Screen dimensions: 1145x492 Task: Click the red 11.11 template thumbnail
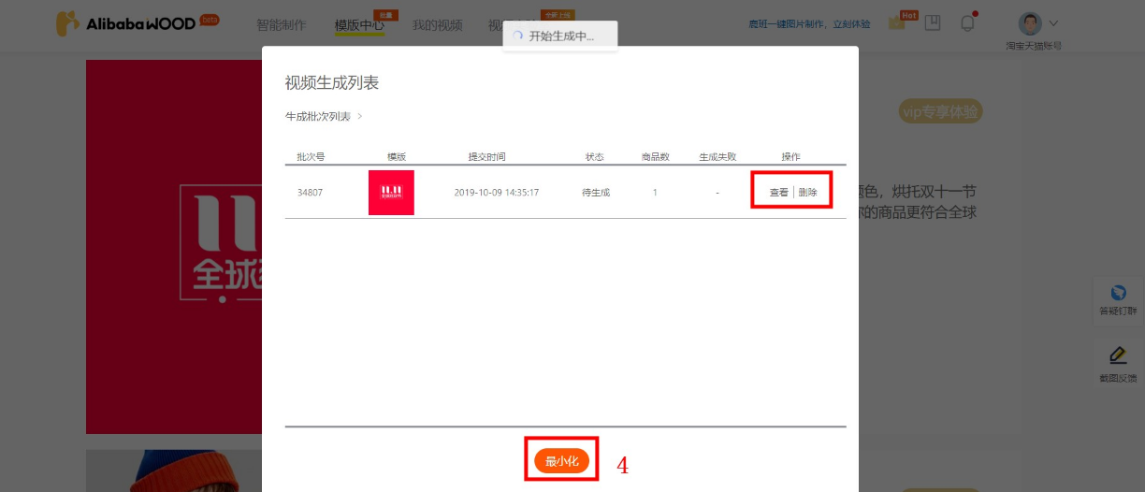pyautogui.click(x=391, y=193)
